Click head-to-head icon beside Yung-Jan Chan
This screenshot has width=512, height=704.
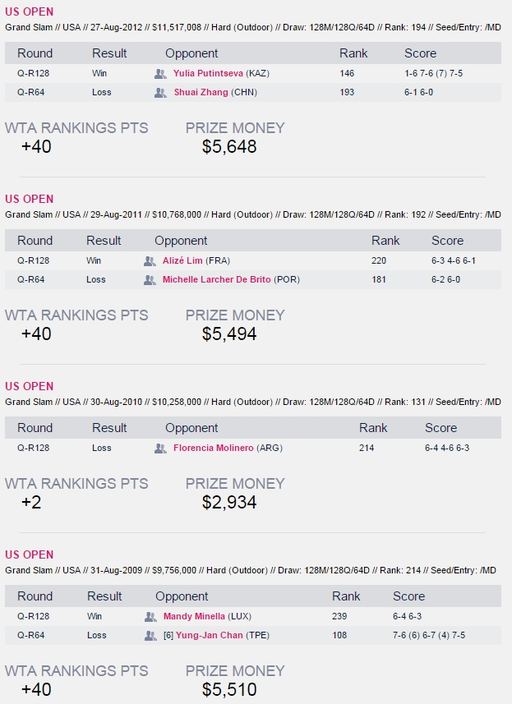tap(150, 635)
